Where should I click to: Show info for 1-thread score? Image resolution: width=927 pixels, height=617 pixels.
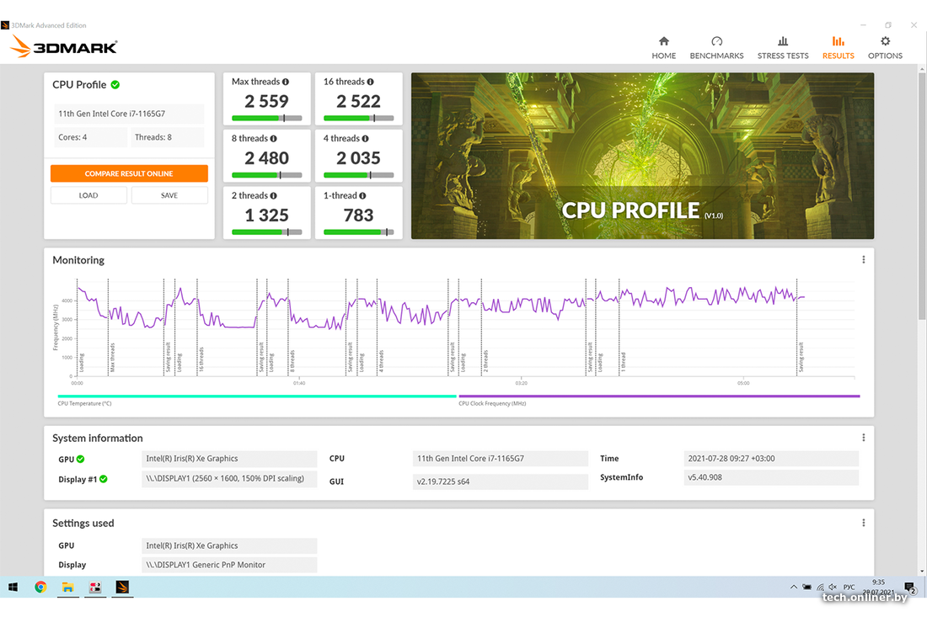(362, 195)
